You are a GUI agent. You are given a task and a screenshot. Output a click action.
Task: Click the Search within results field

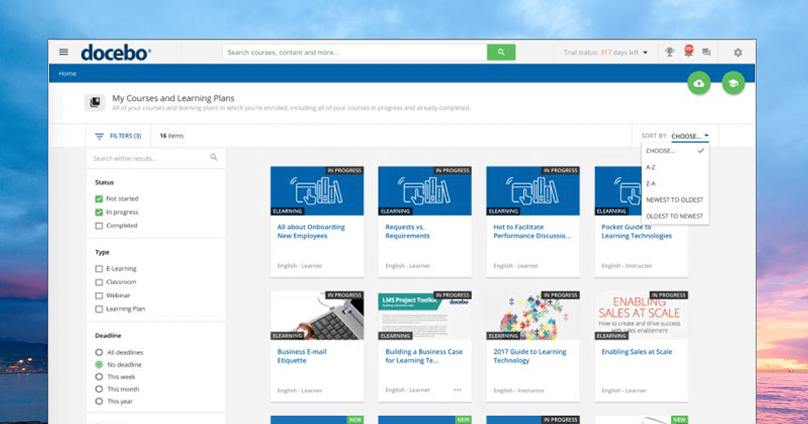coord(149,158)
